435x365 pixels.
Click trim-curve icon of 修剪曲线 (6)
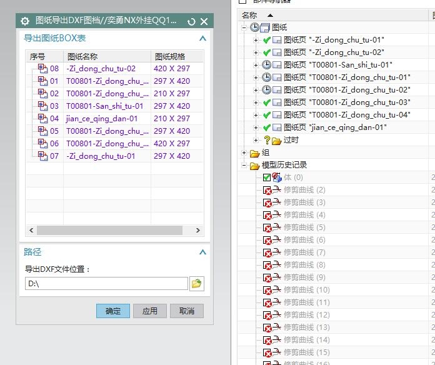coord(277,239)
